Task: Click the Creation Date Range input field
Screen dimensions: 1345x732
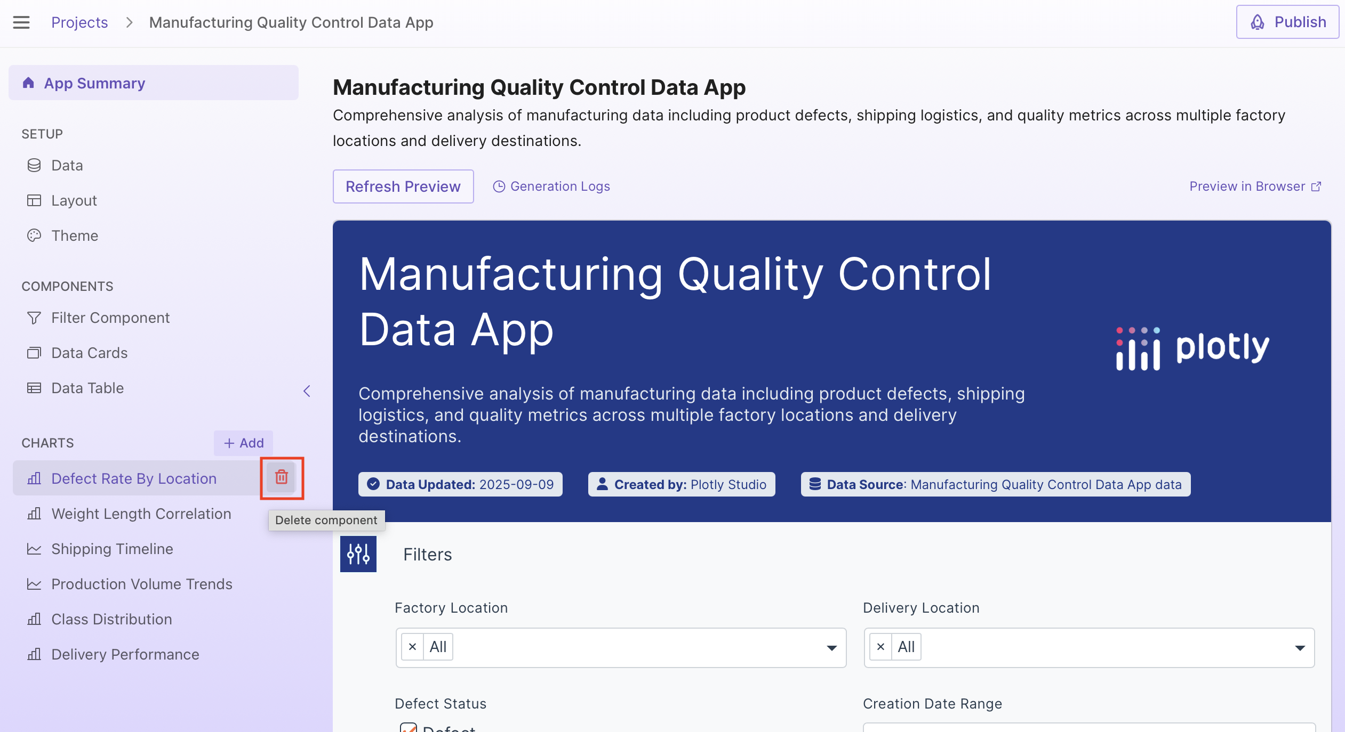Action: coord(1088,728)
